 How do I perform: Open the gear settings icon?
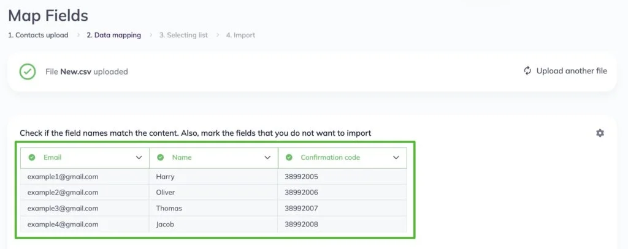pyautogui.click(x=600, y=133)
